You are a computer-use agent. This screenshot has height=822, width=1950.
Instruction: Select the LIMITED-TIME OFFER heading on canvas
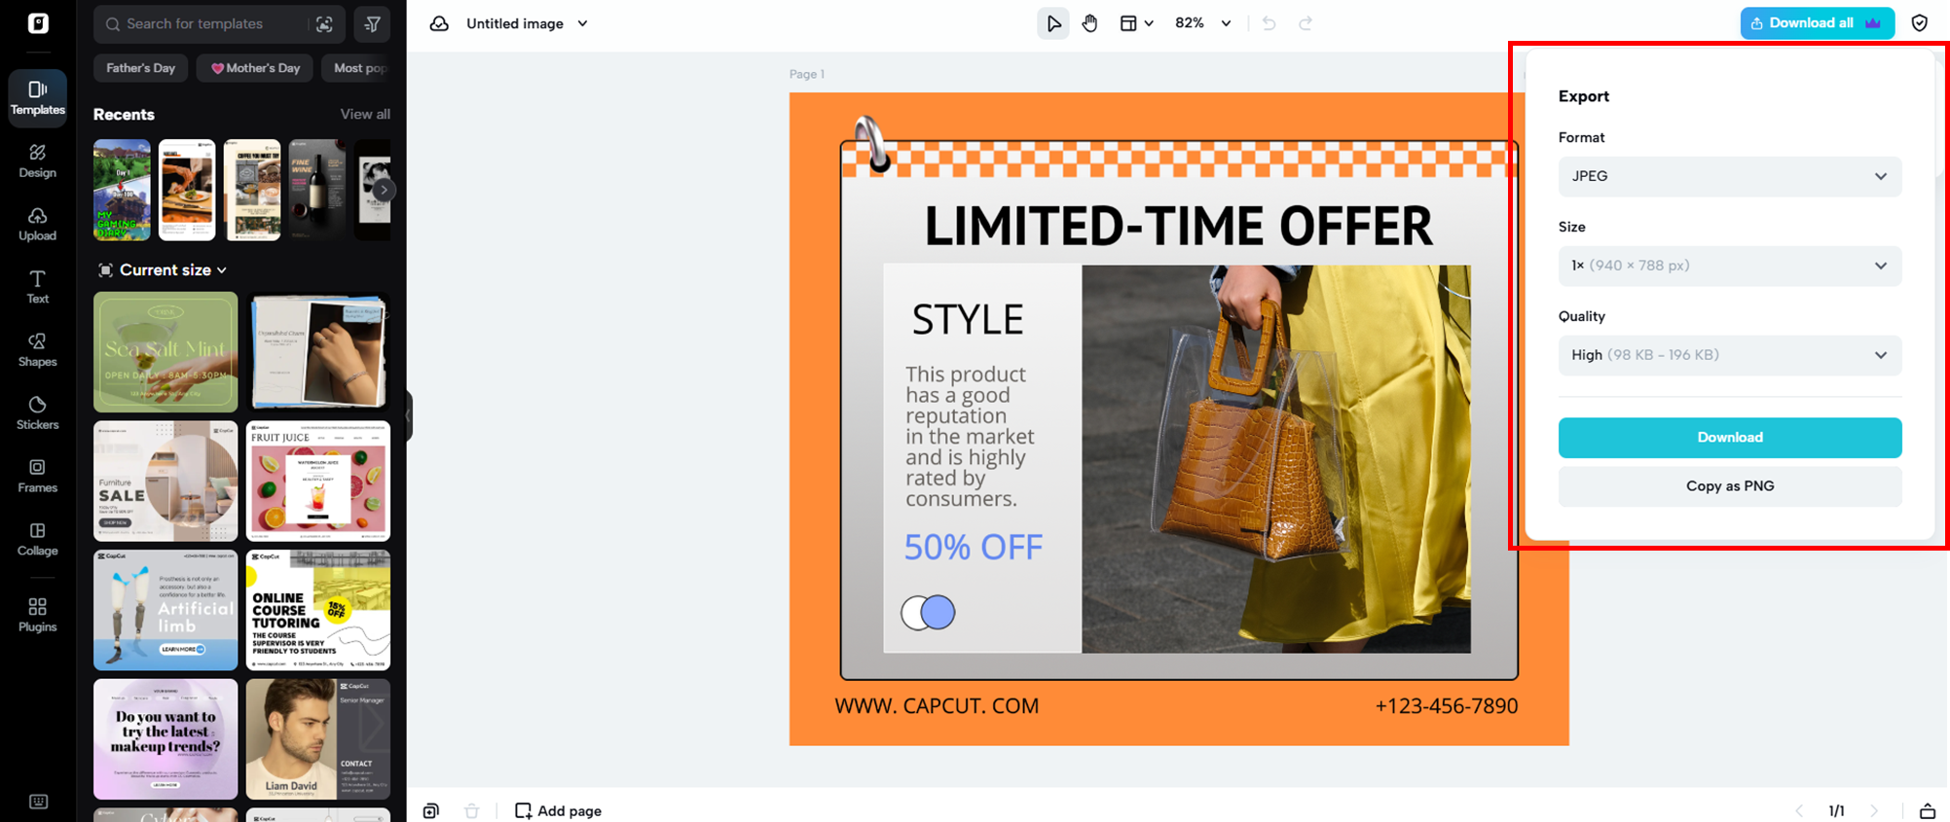(x=1178, y=226)
